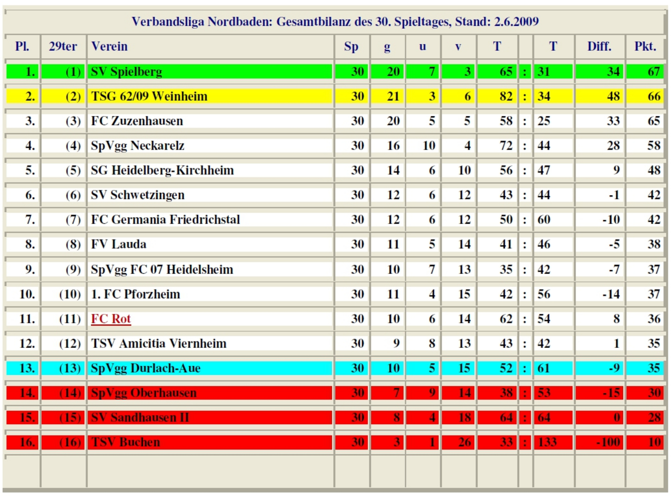Screen dimensions: 672x497
Task: Click the TSV Buchen team name
Action: click(x=125, y=442)
